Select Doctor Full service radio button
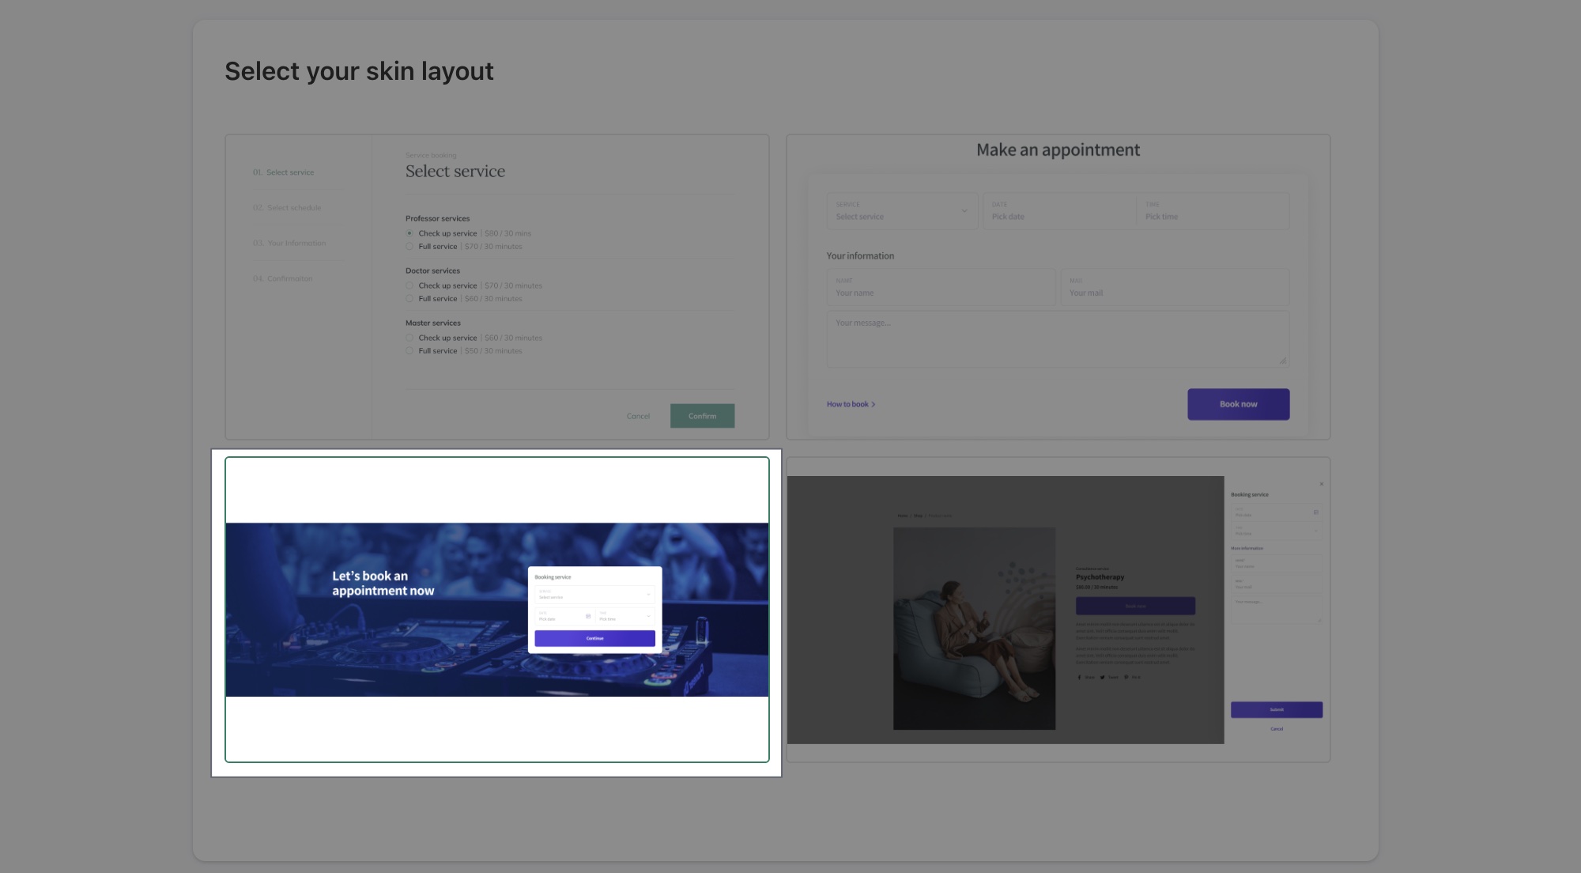The height and width of the screenshot is (873, 1581). 409,299
